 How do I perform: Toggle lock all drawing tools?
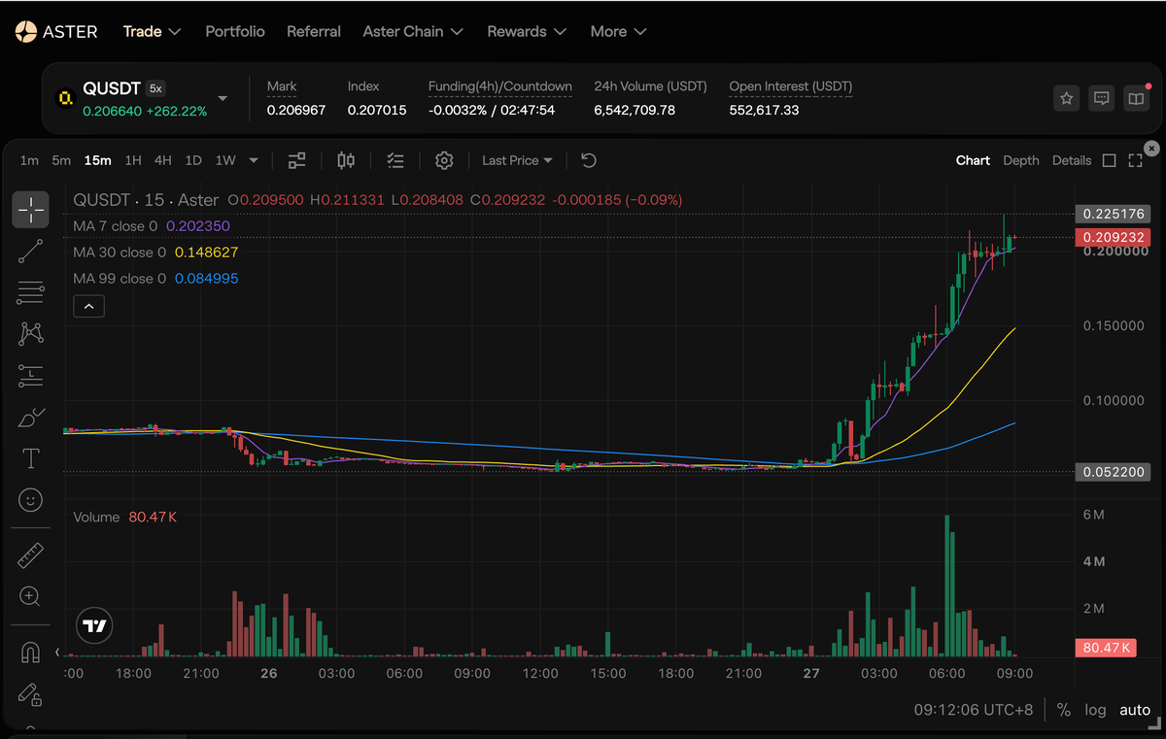pos(30,693)
